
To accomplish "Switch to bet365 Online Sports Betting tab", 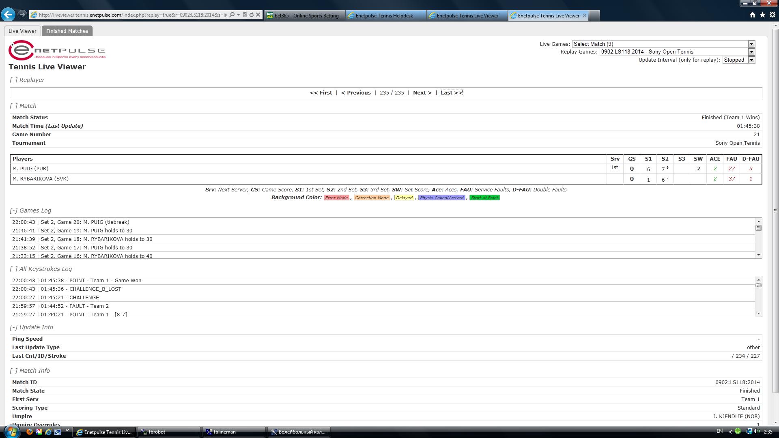I will pyautogui.click(x=305, y=15).
